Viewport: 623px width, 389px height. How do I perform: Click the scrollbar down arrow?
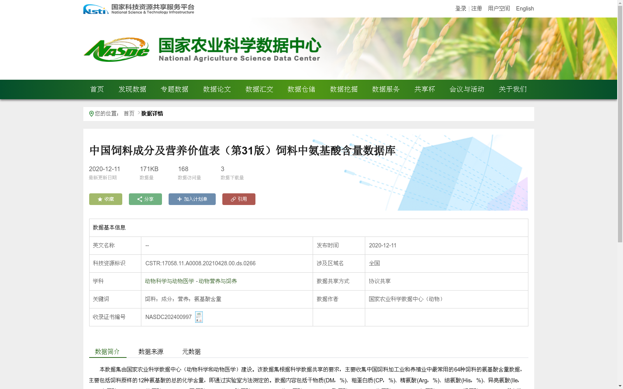(620, 386)
